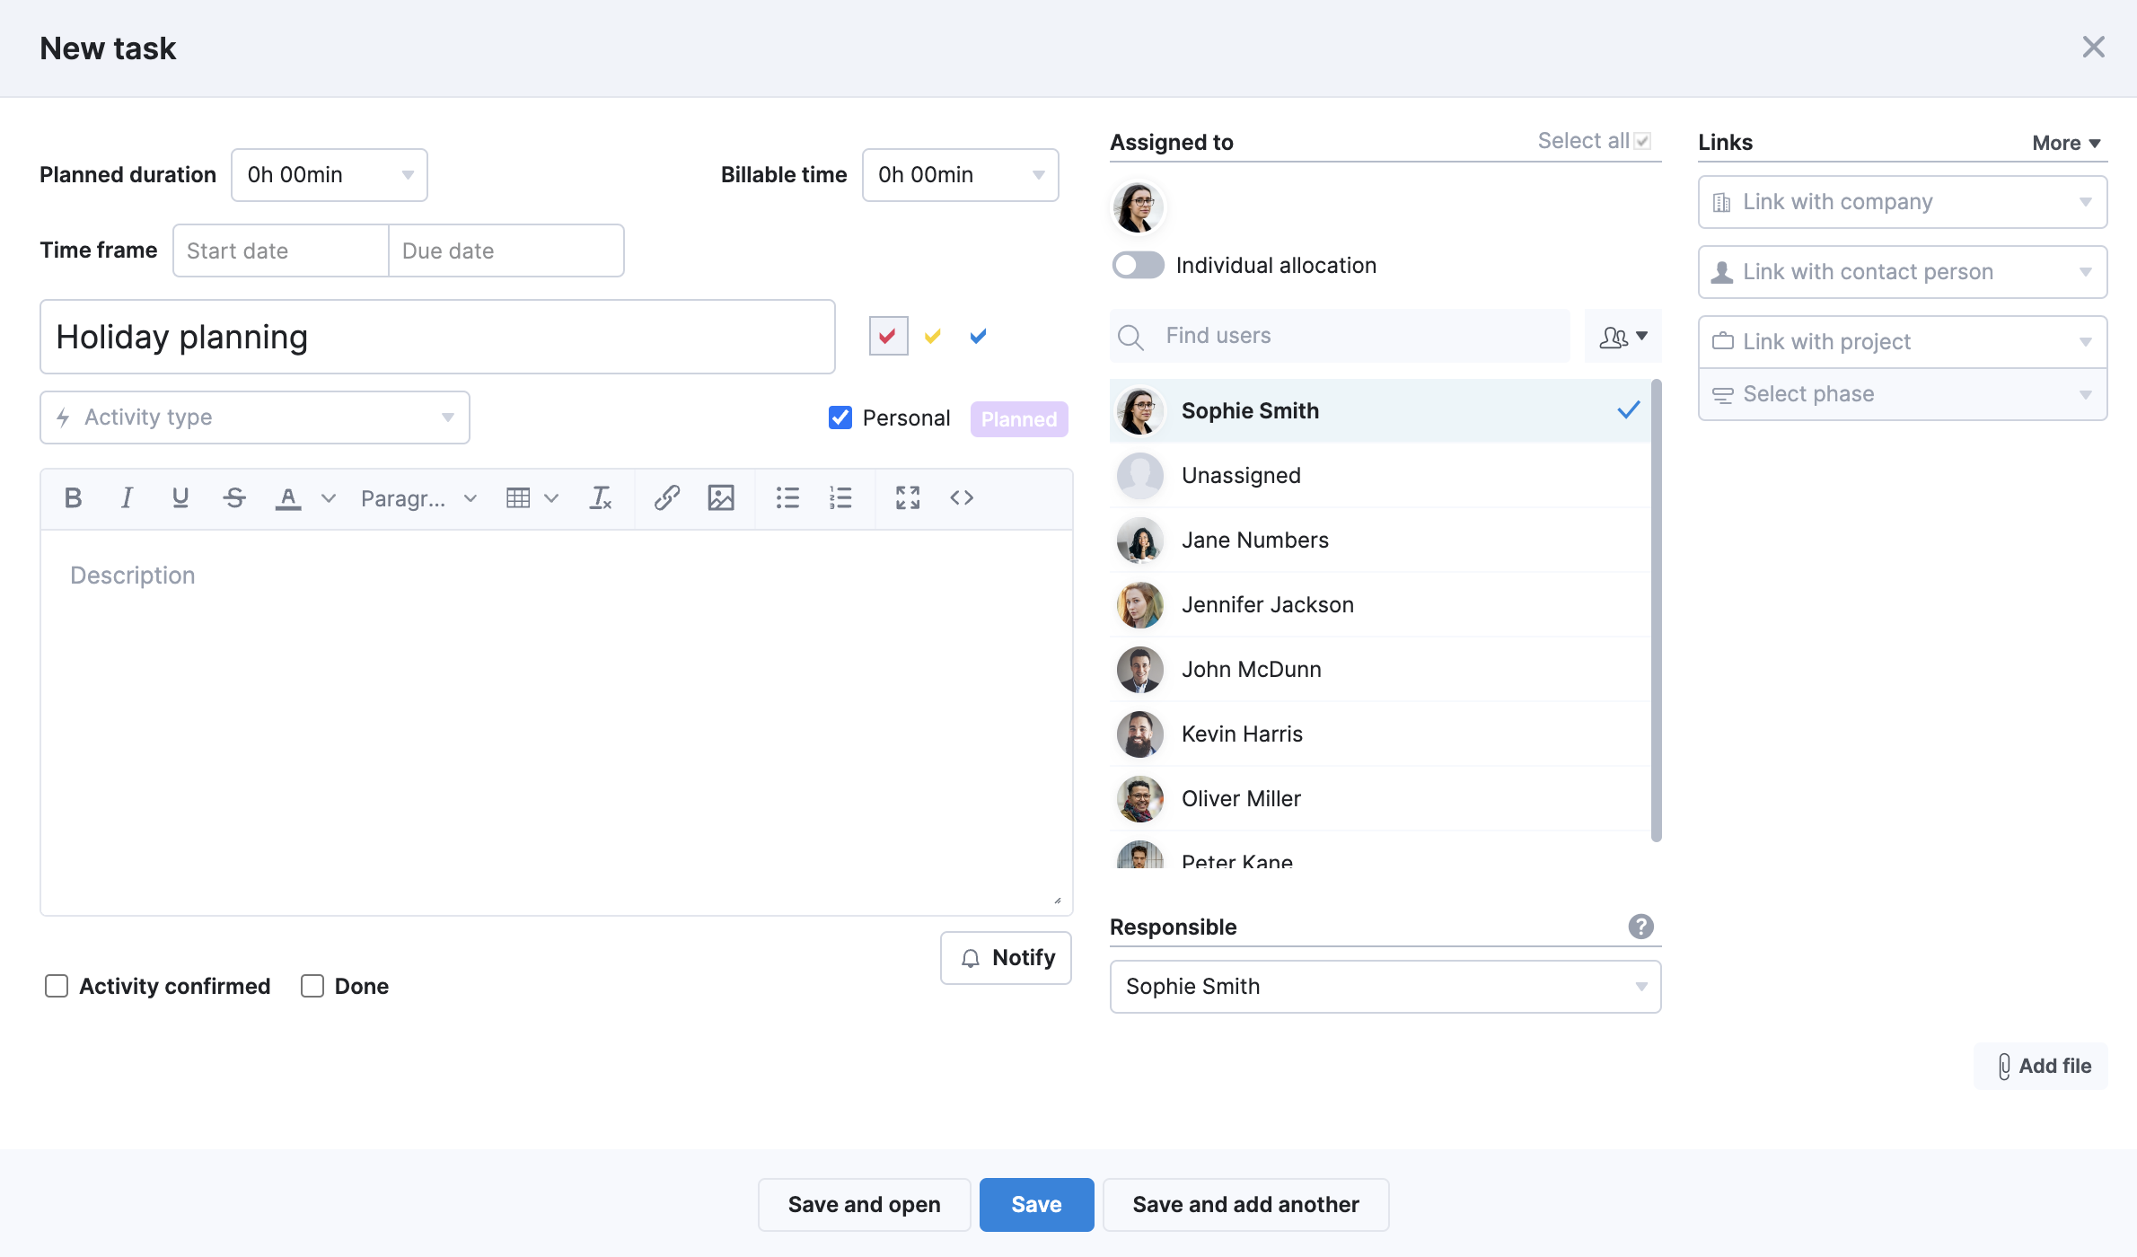
Task: Click Save and add another
Action: tap(1245, 1205)
